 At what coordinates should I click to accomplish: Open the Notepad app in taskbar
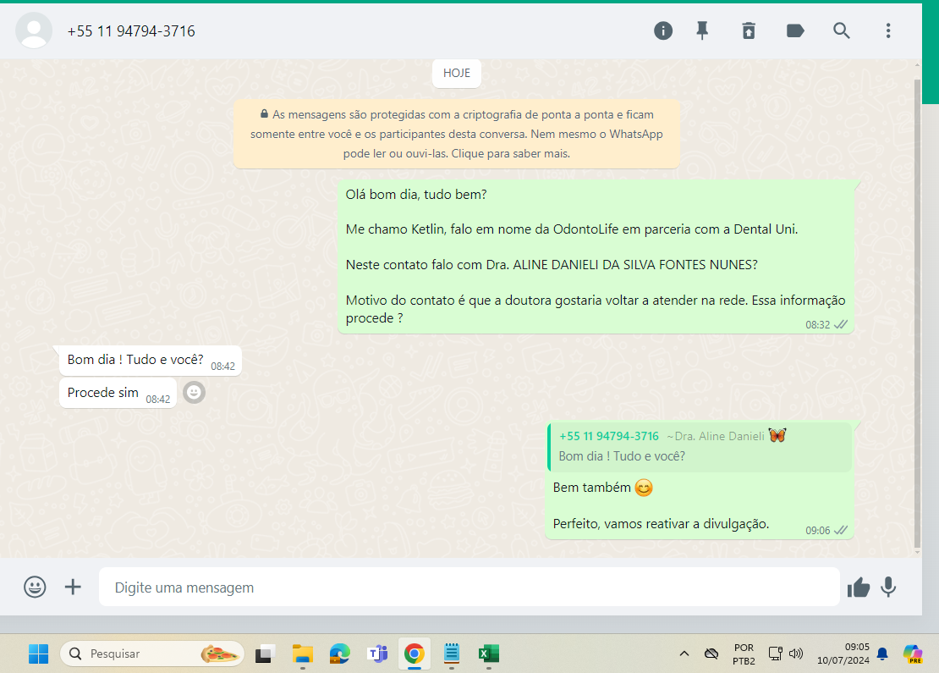pos(452,654)
